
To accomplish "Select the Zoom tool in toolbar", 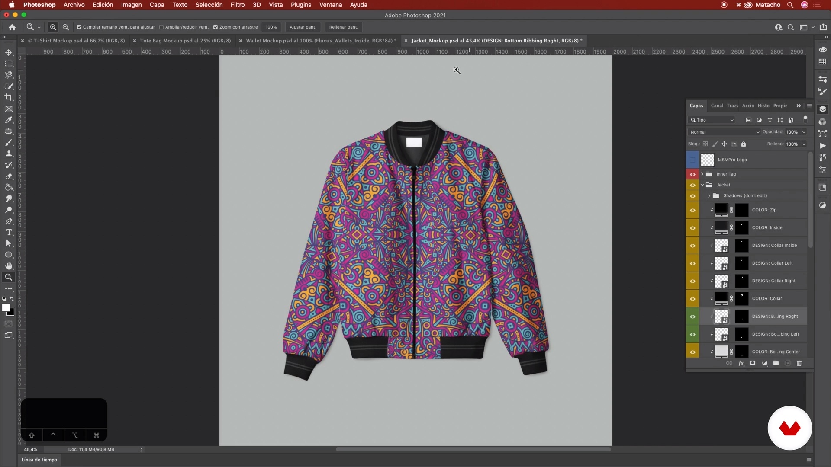I will (x=9, y=277).
